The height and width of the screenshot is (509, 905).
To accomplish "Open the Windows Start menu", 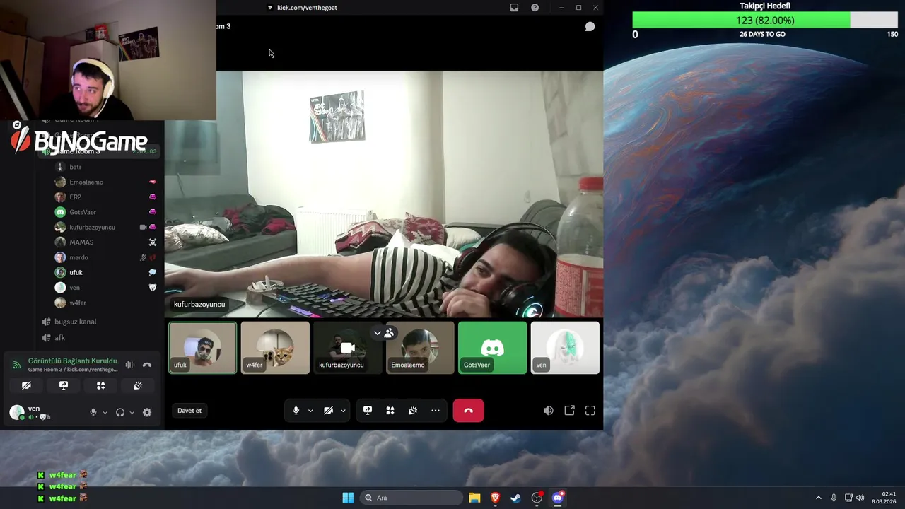I will (x=348, y=498).
